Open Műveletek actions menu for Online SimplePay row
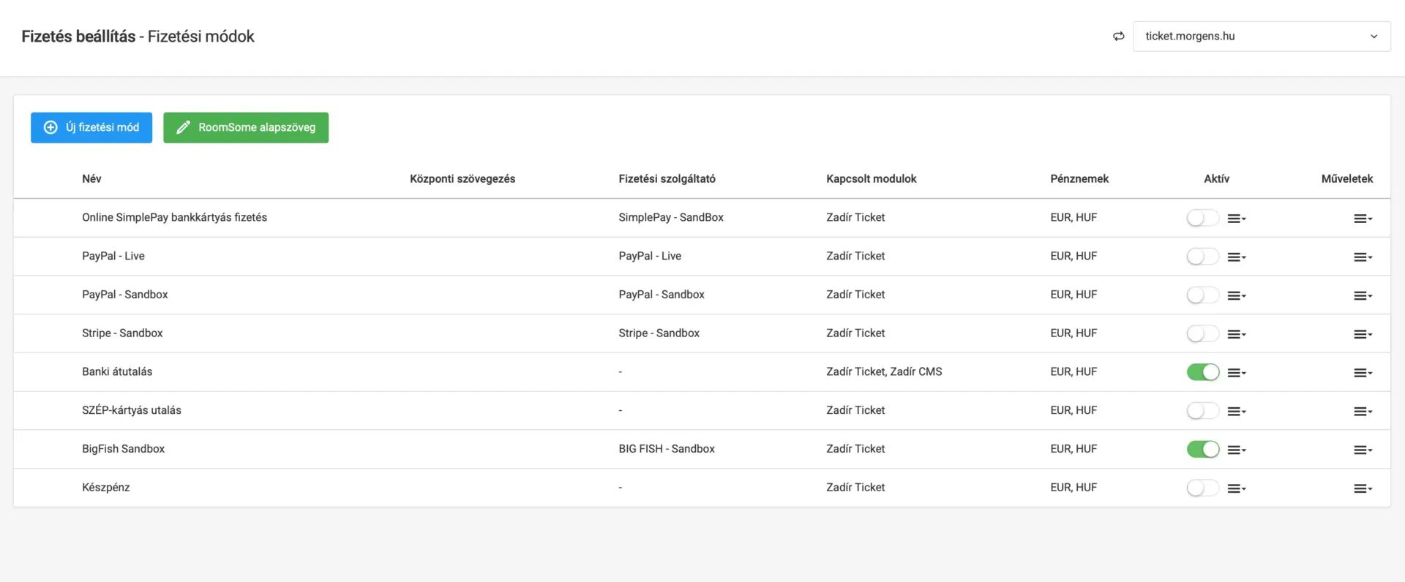1405x582 pixels. click(1363, 219)
